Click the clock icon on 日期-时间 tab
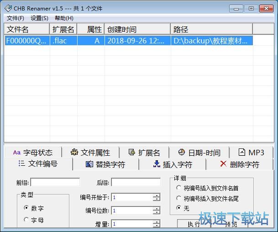This screenshot has height=232, width=278. 182,152
